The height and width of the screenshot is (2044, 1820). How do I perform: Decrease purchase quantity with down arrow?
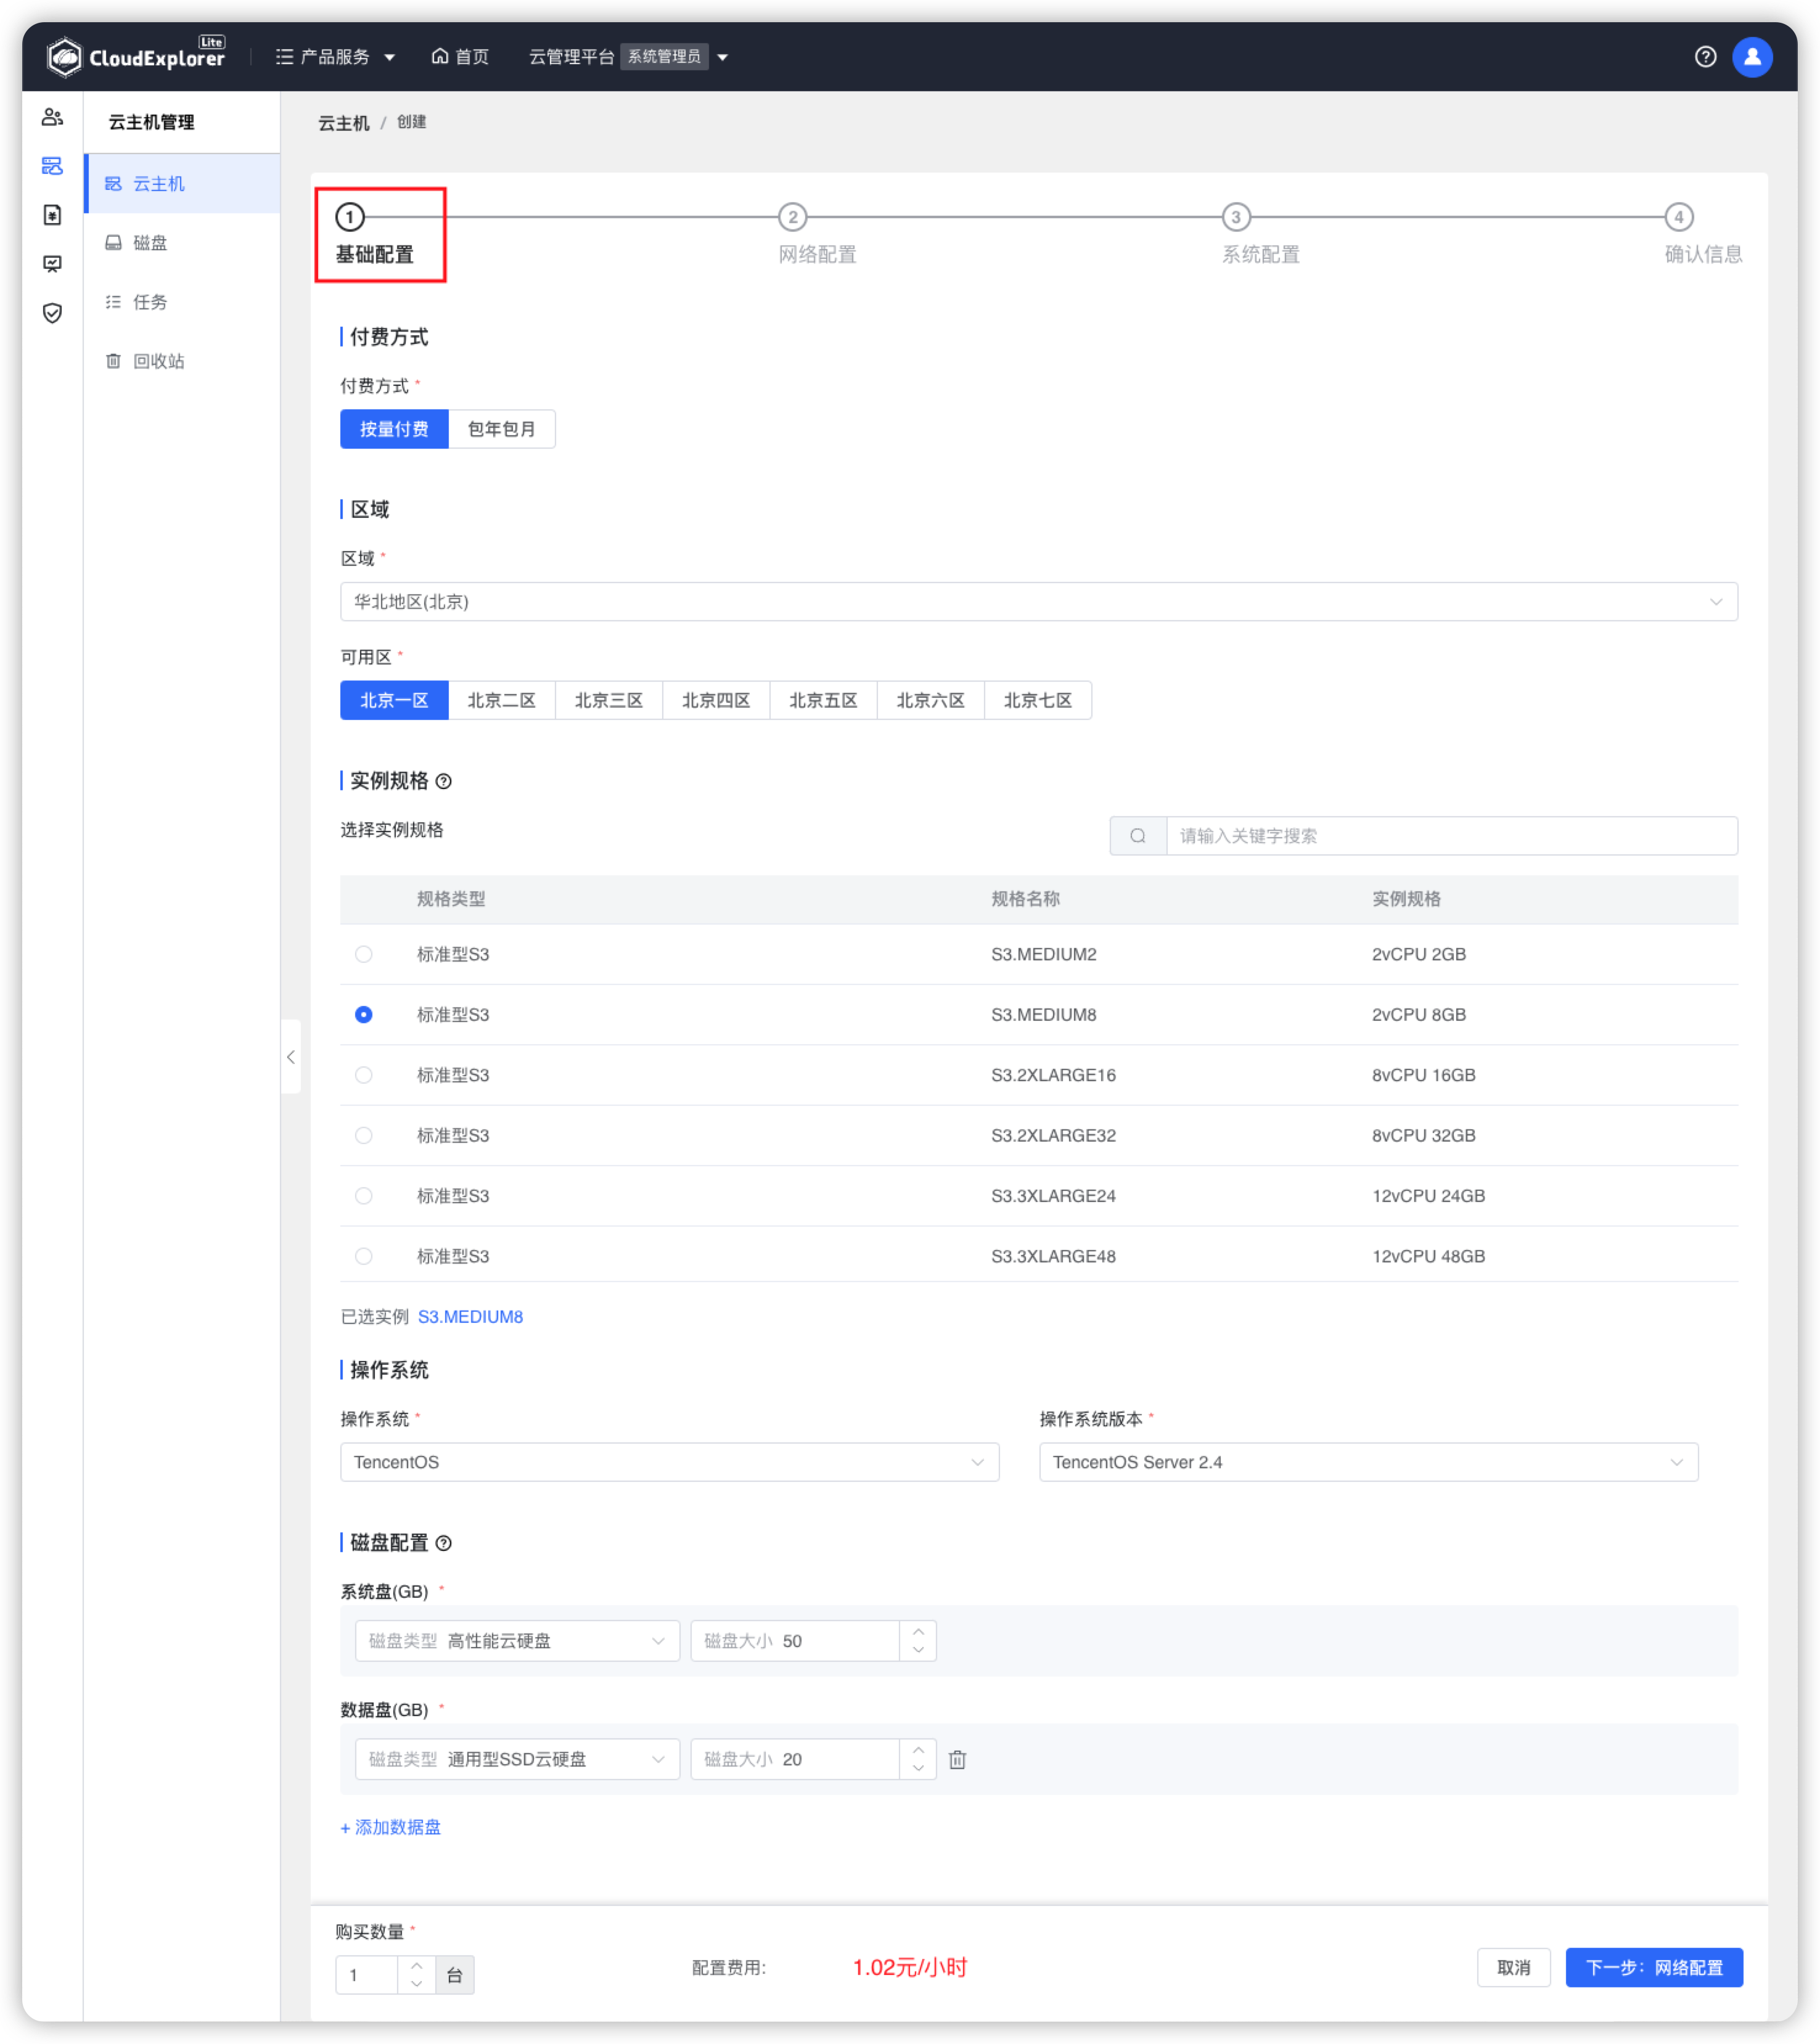(416, 1984)
